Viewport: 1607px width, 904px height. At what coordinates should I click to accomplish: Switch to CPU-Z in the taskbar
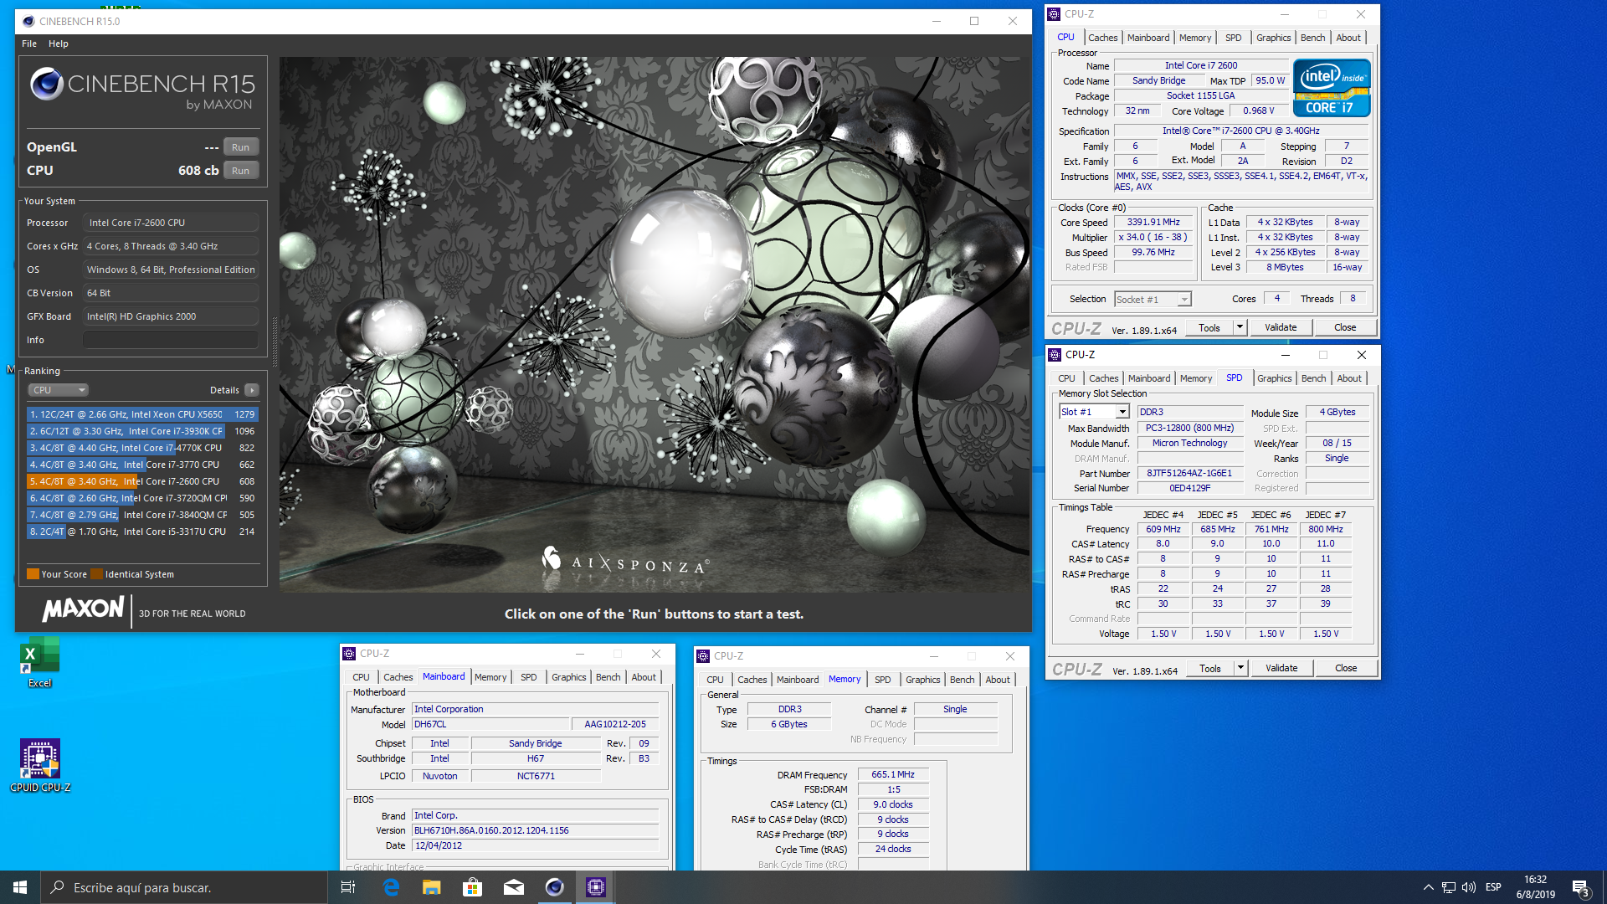595,887
